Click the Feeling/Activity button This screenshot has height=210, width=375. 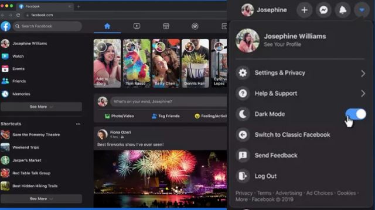click(x=210, y=116)
